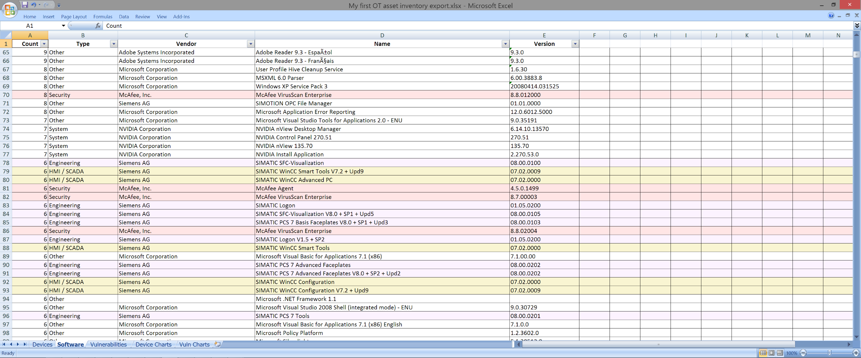Switch to the Vulnerabilities sheet tab
Image resolution: width=861 pixels, height=358 pixels.
[x=108, y=344]
